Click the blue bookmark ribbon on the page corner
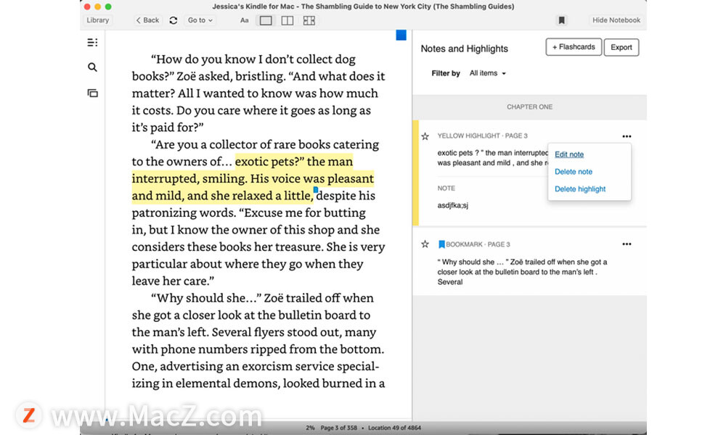726x435 pixels. point(401,35)
